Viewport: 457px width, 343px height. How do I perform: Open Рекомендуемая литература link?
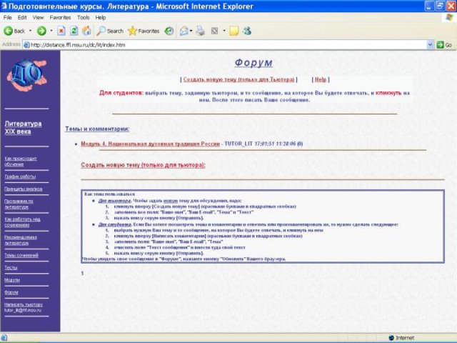[x=21, y=240]
